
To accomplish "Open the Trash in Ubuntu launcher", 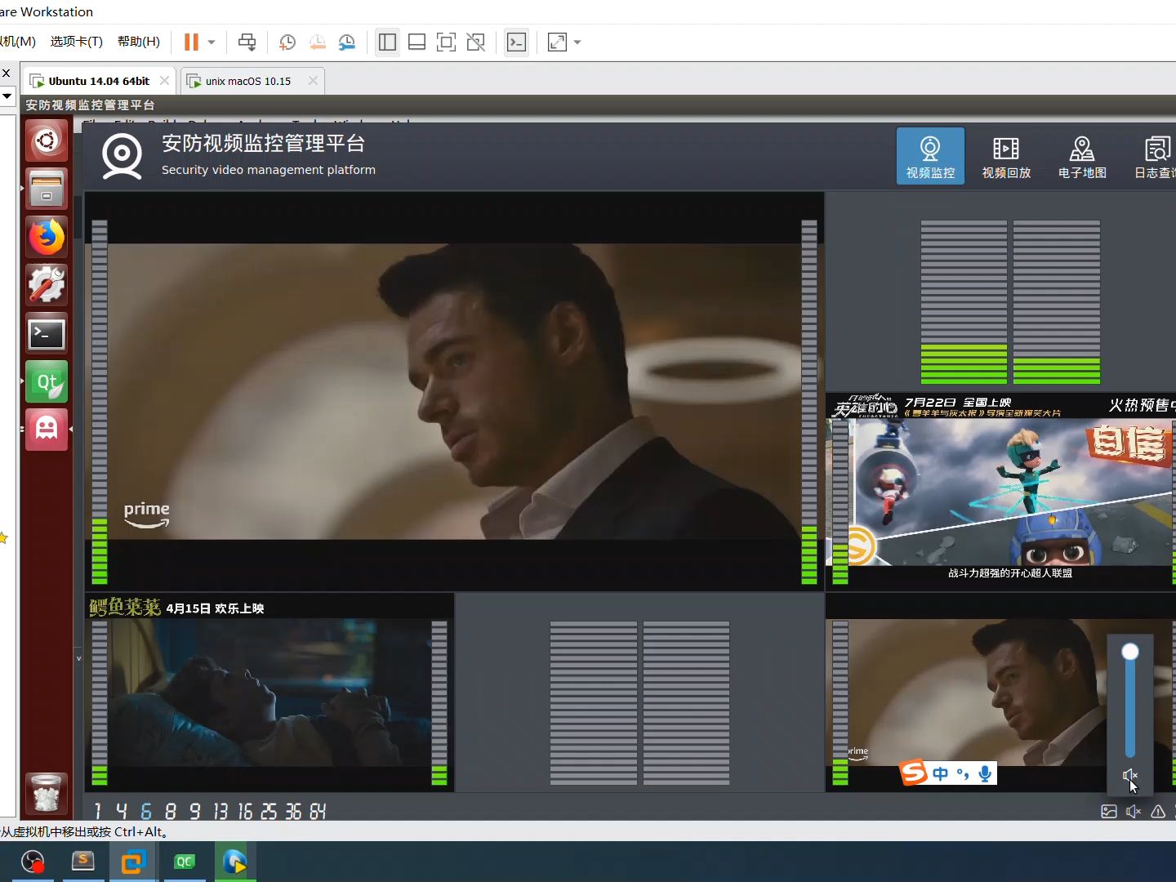I will coord(47,793).
